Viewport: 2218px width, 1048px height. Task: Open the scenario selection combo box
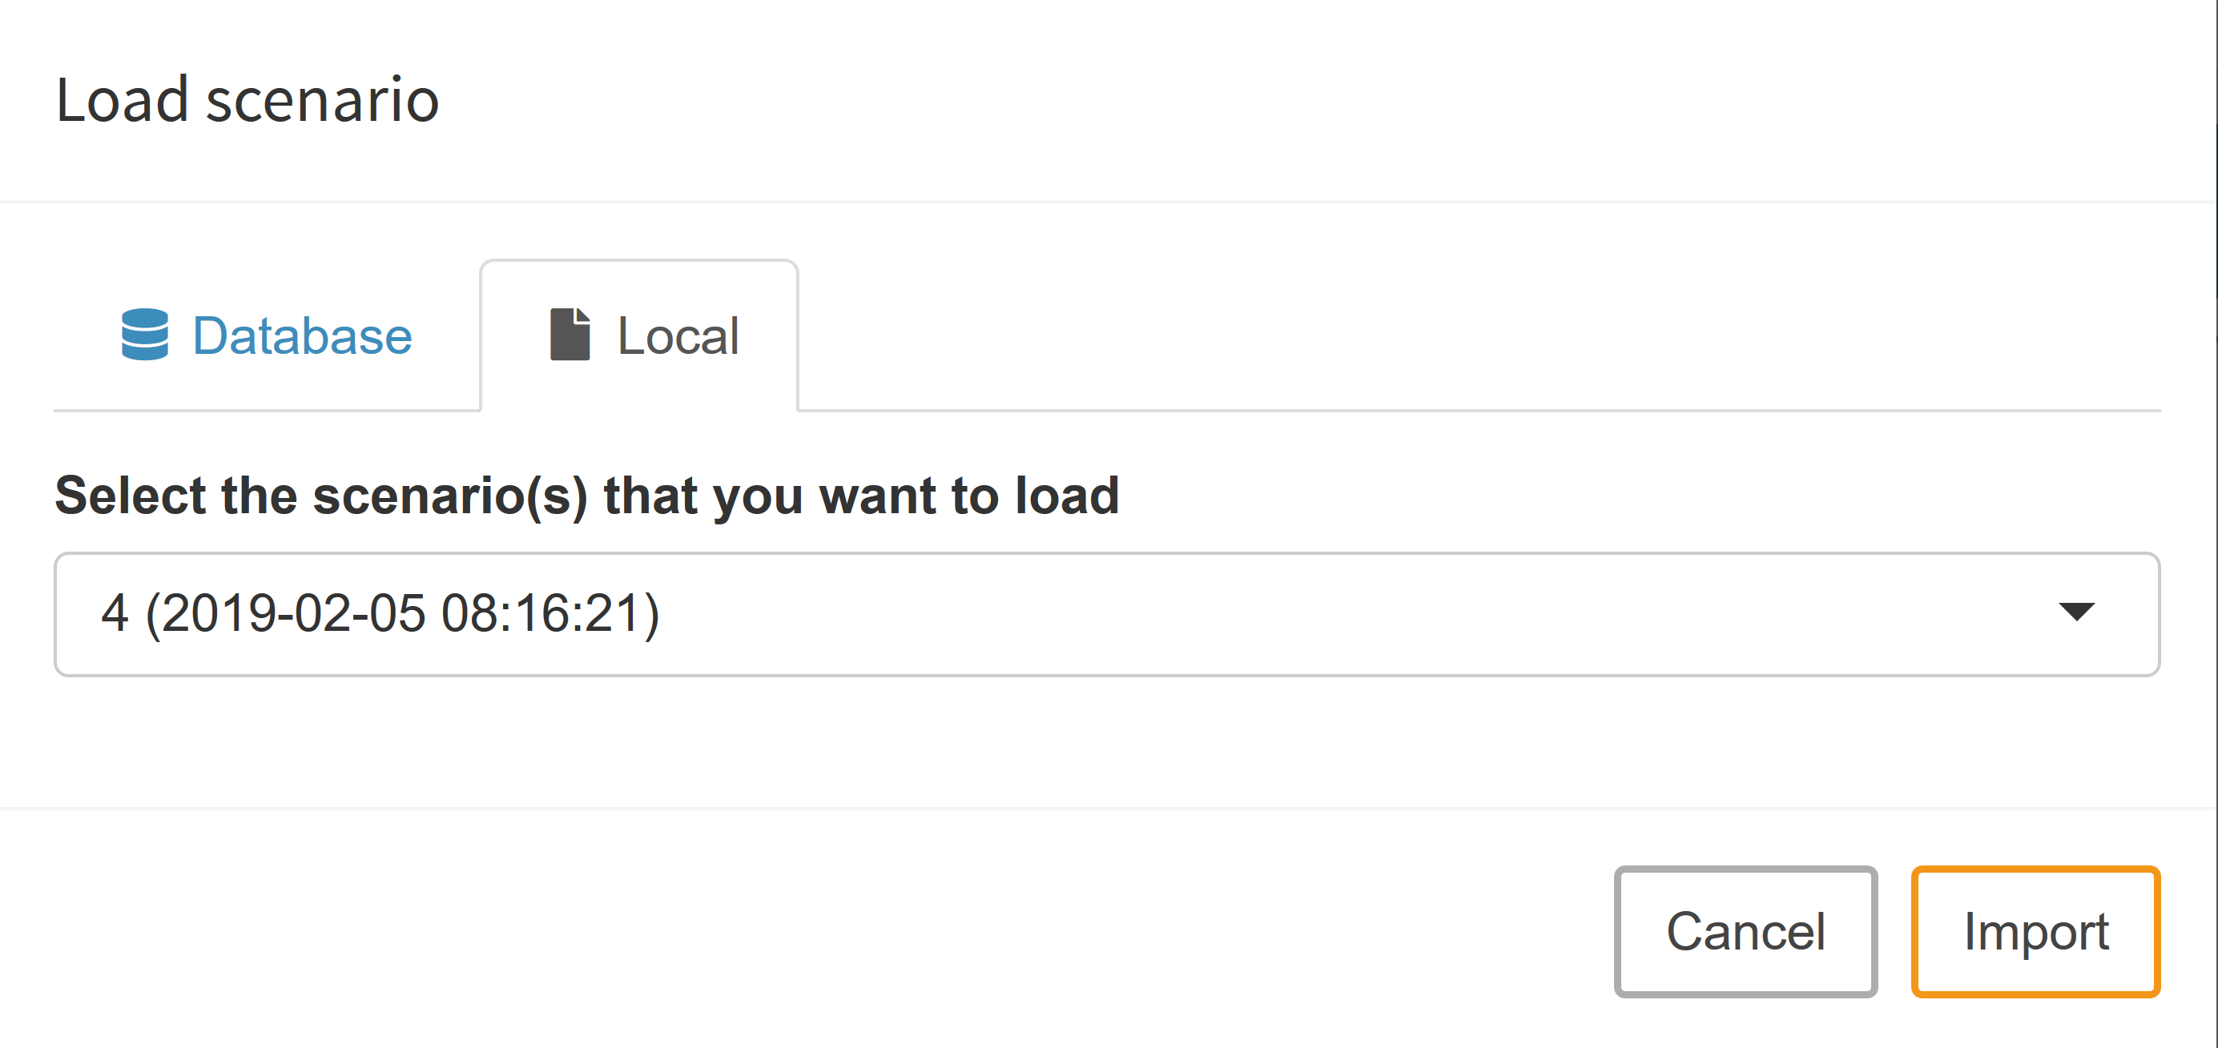tap(1106, 614)
